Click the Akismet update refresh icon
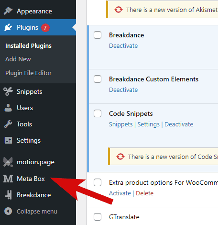The width and height of the screenshot is (218, 225). tap(119, 10)
